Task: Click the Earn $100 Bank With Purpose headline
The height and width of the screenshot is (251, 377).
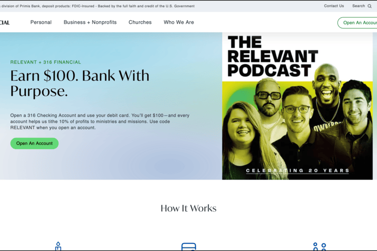Action: [80, 83]
